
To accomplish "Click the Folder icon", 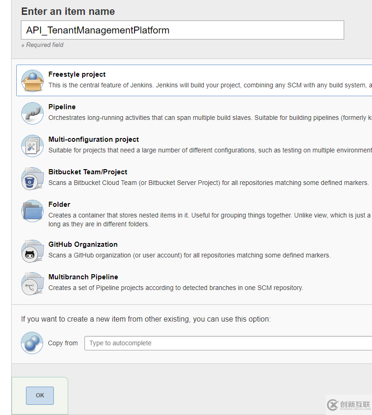I will pos(32,211).
